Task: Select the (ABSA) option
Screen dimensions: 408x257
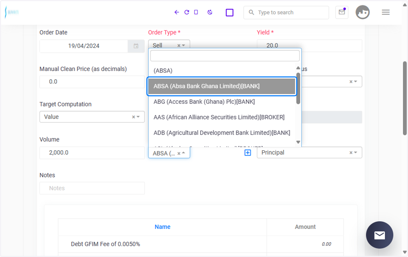Action: [x=222, y=71]
